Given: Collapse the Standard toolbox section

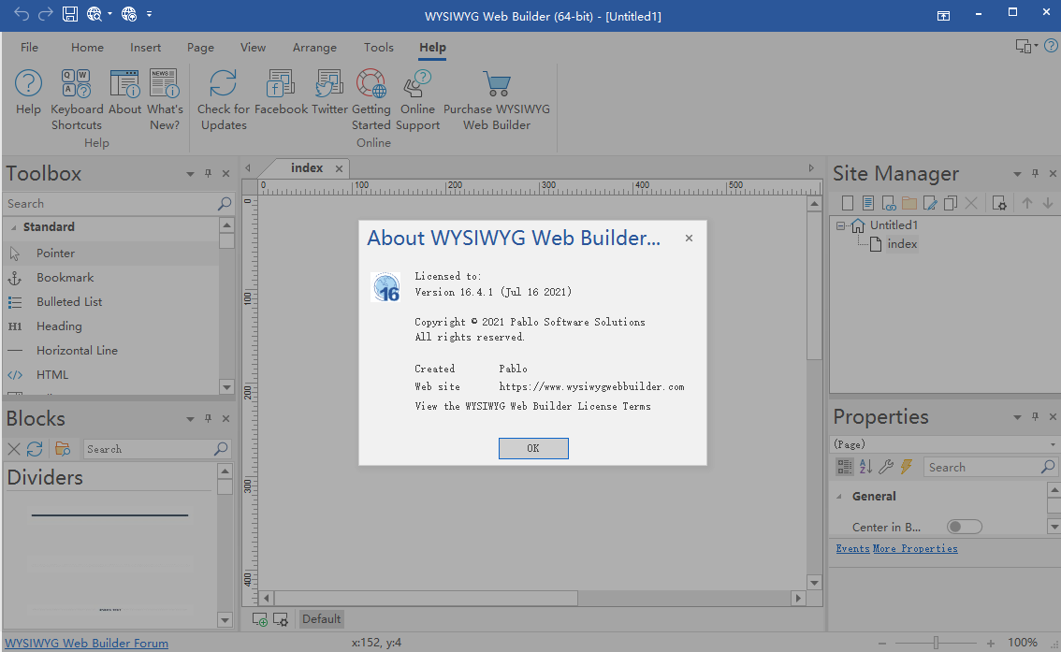Looking at the screenshot, I should (14, 227).
